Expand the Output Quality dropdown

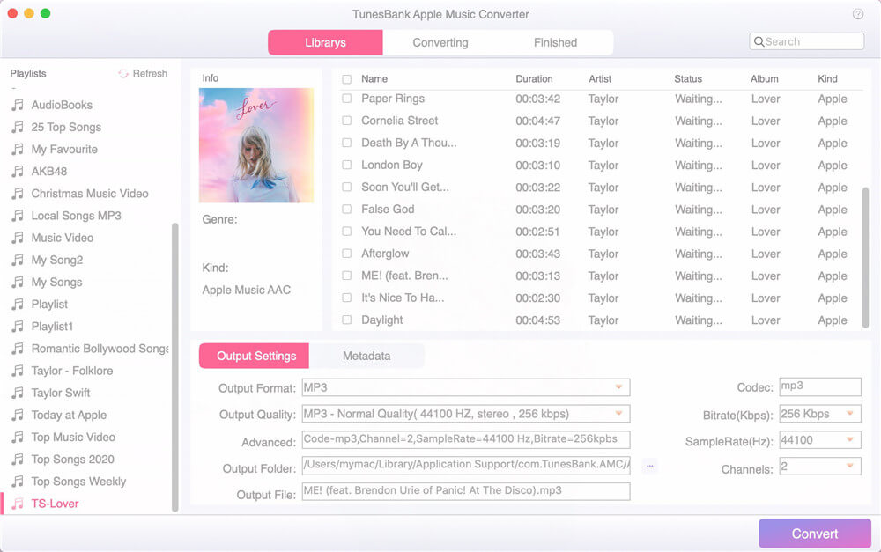[x=466, y=414]
